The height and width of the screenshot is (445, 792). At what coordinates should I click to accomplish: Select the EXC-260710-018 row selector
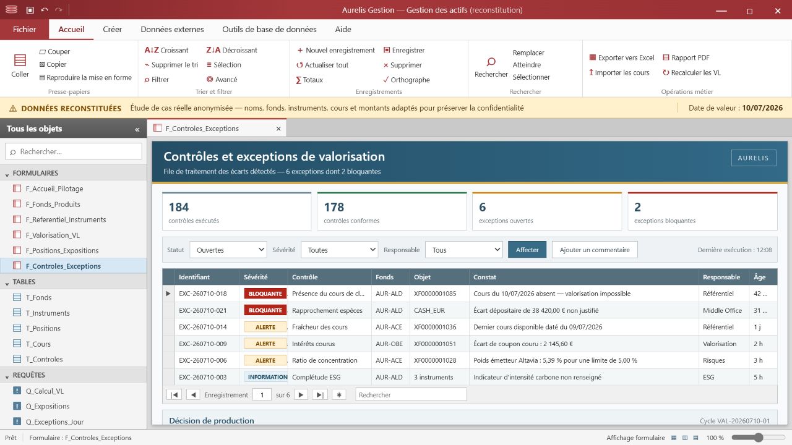(168, 294)
